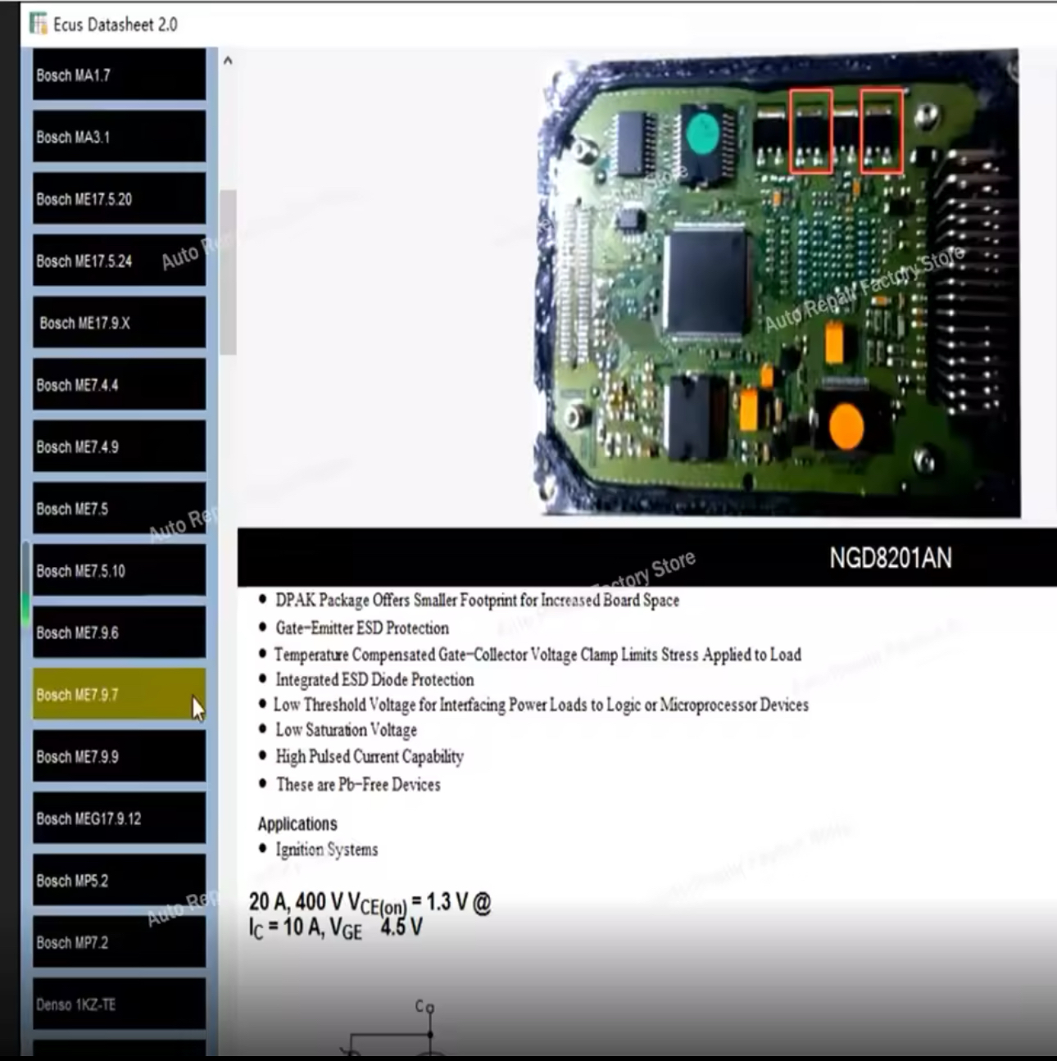Choose the Bosch MP7.2 entry
The height and width of the screenshot is (1061, 1057).
click(119, 942)
